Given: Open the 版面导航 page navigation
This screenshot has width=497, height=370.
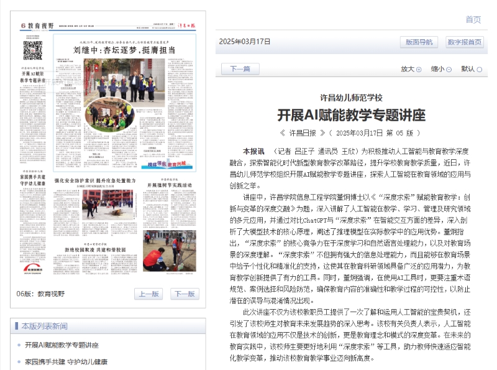Looking at the screenshot, I should [x=419, y=42].
